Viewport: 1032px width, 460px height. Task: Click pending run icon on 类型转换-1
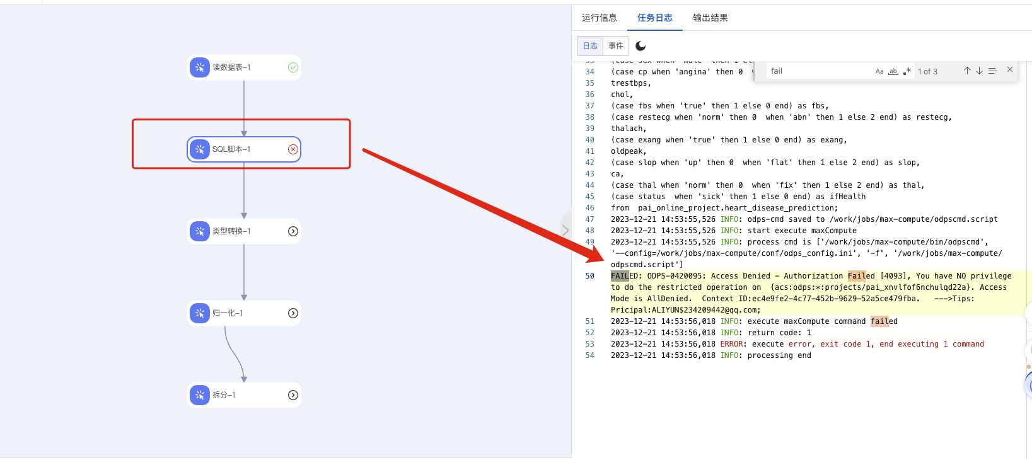pyautogui.click(x=293, y=231)
